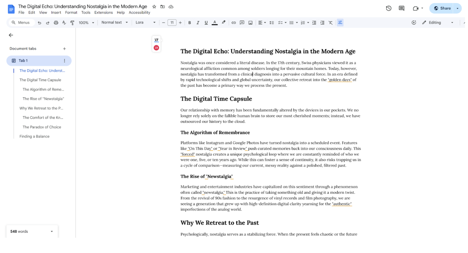Expand the 548 words count dropdown
The image size is (468, 253).
(52, 231)
